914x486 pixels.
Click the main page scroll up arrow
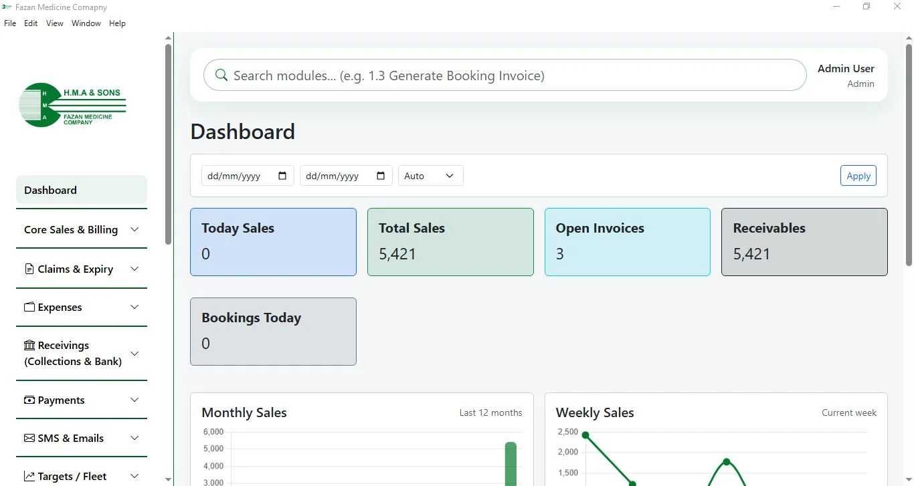point(909,37)
